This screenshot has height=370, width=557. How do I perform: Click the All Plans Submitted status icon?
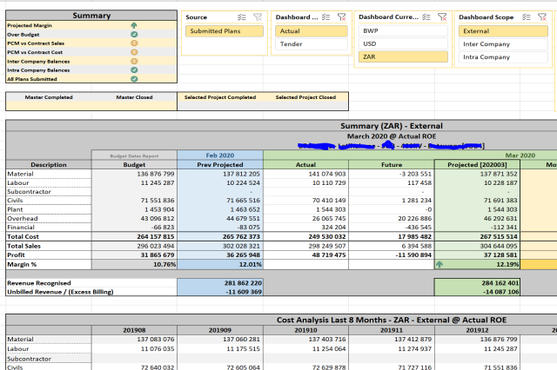[132, 79]
